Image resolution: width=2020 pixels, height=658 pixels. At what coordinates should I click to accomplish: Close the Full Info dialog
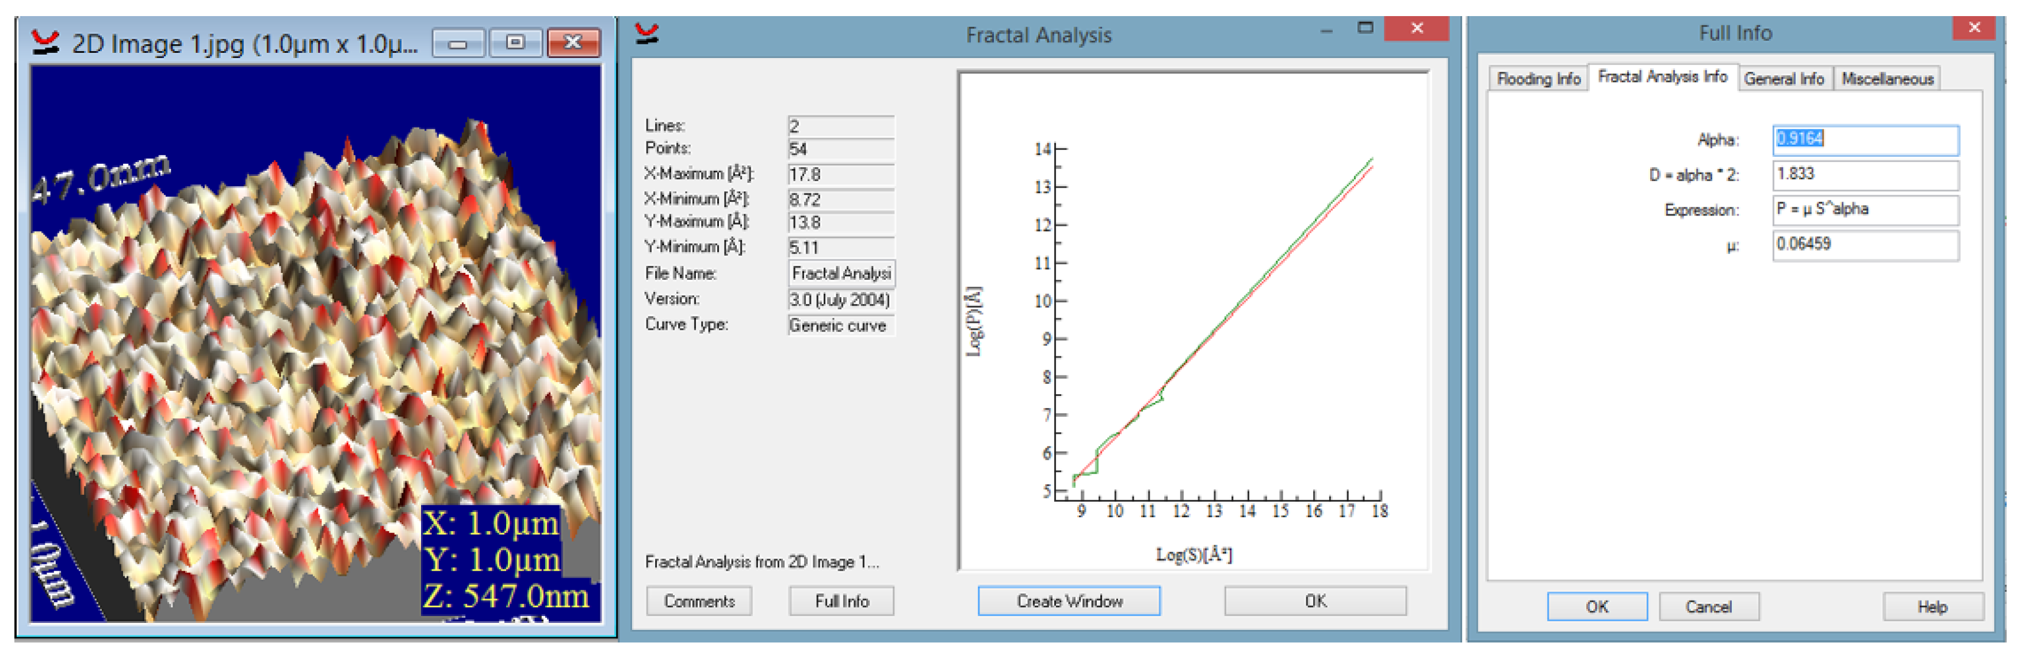[x=1975, y=29]
